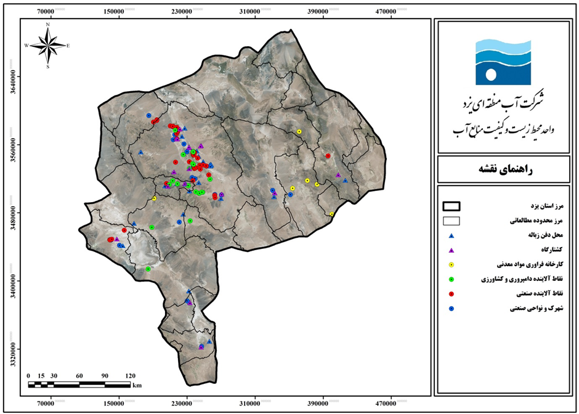Click the thick-bordered Yazd province boundary legend box
This screenshot has width=579, height=414.
[452, 206]
